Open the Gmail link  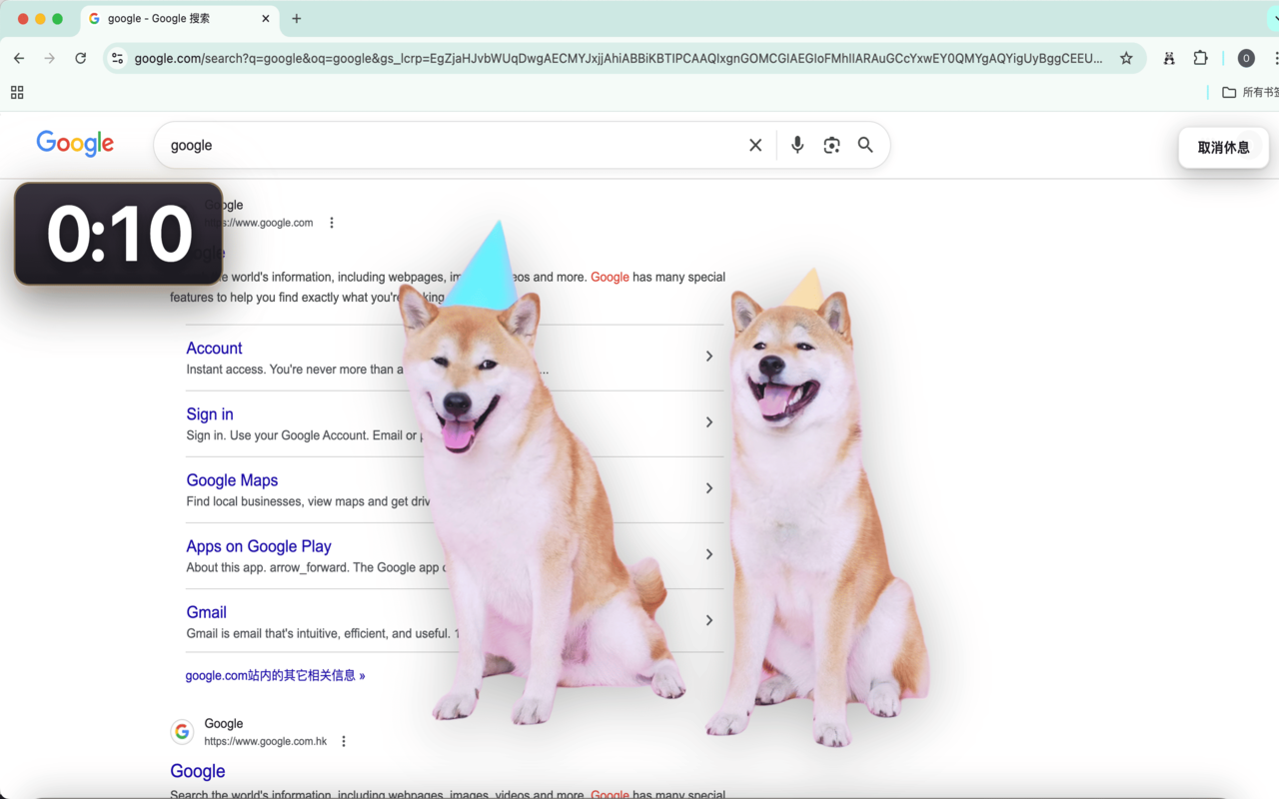click(x=206, y=612)
